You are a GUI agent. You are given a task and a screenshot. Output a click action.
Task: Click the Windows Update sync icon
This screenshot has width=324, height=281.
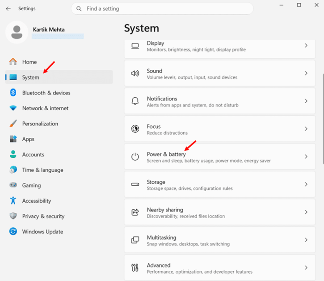coord(13,231)
